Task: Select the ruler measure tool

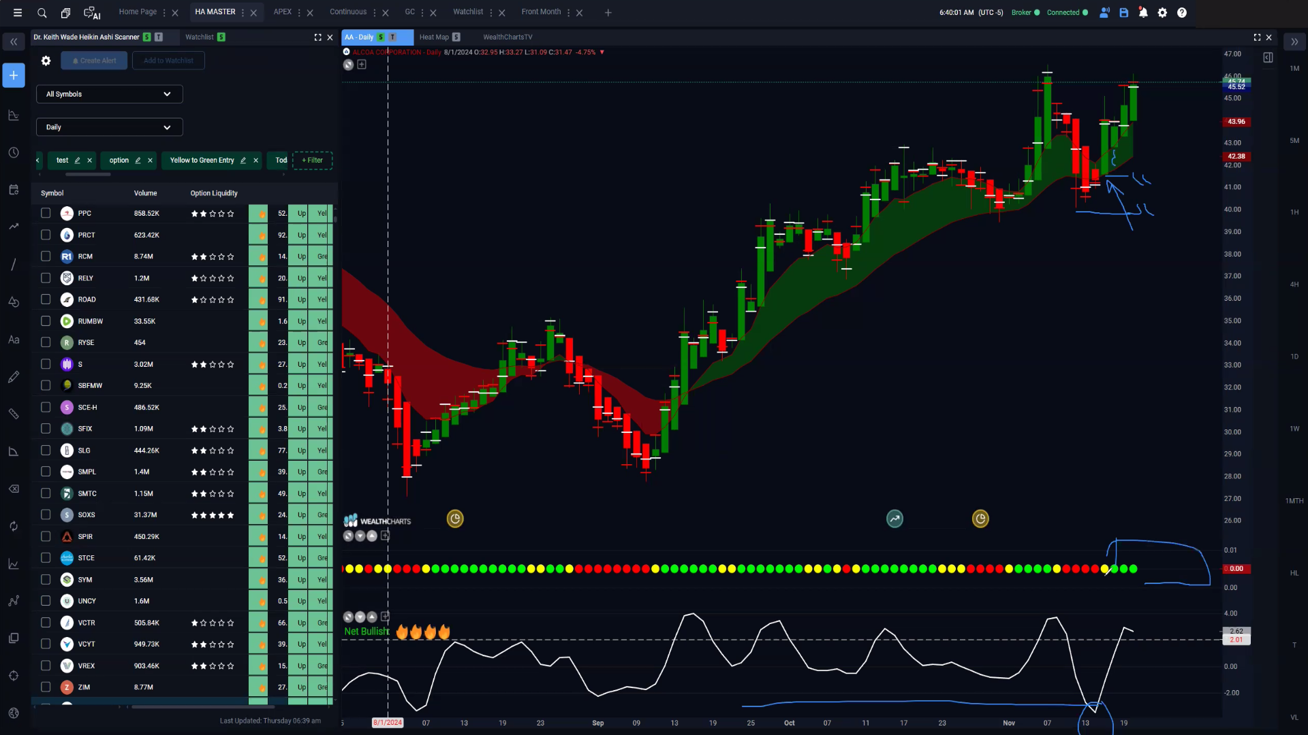Action: pos(14,414)
